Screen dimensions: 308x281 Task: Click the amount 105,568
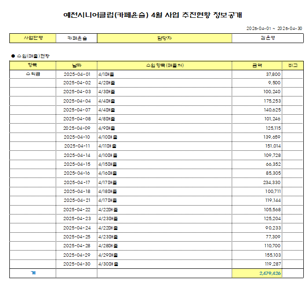(x=272, y=209)
